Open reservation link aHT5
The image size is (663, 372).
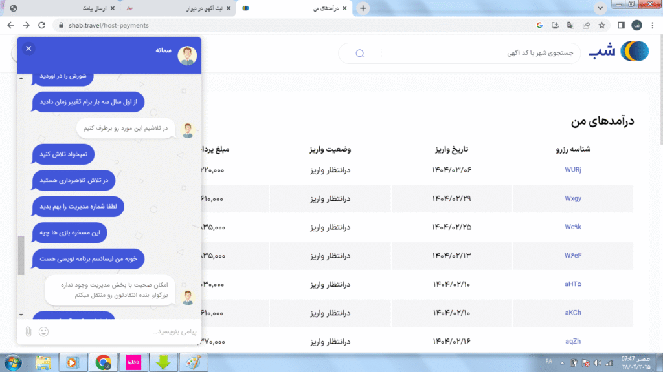coord(573,284)
